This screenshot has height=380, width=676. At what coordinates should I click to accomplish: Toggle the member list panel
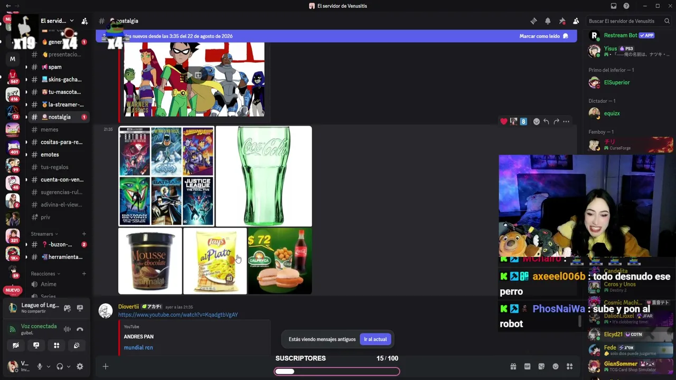576,21
